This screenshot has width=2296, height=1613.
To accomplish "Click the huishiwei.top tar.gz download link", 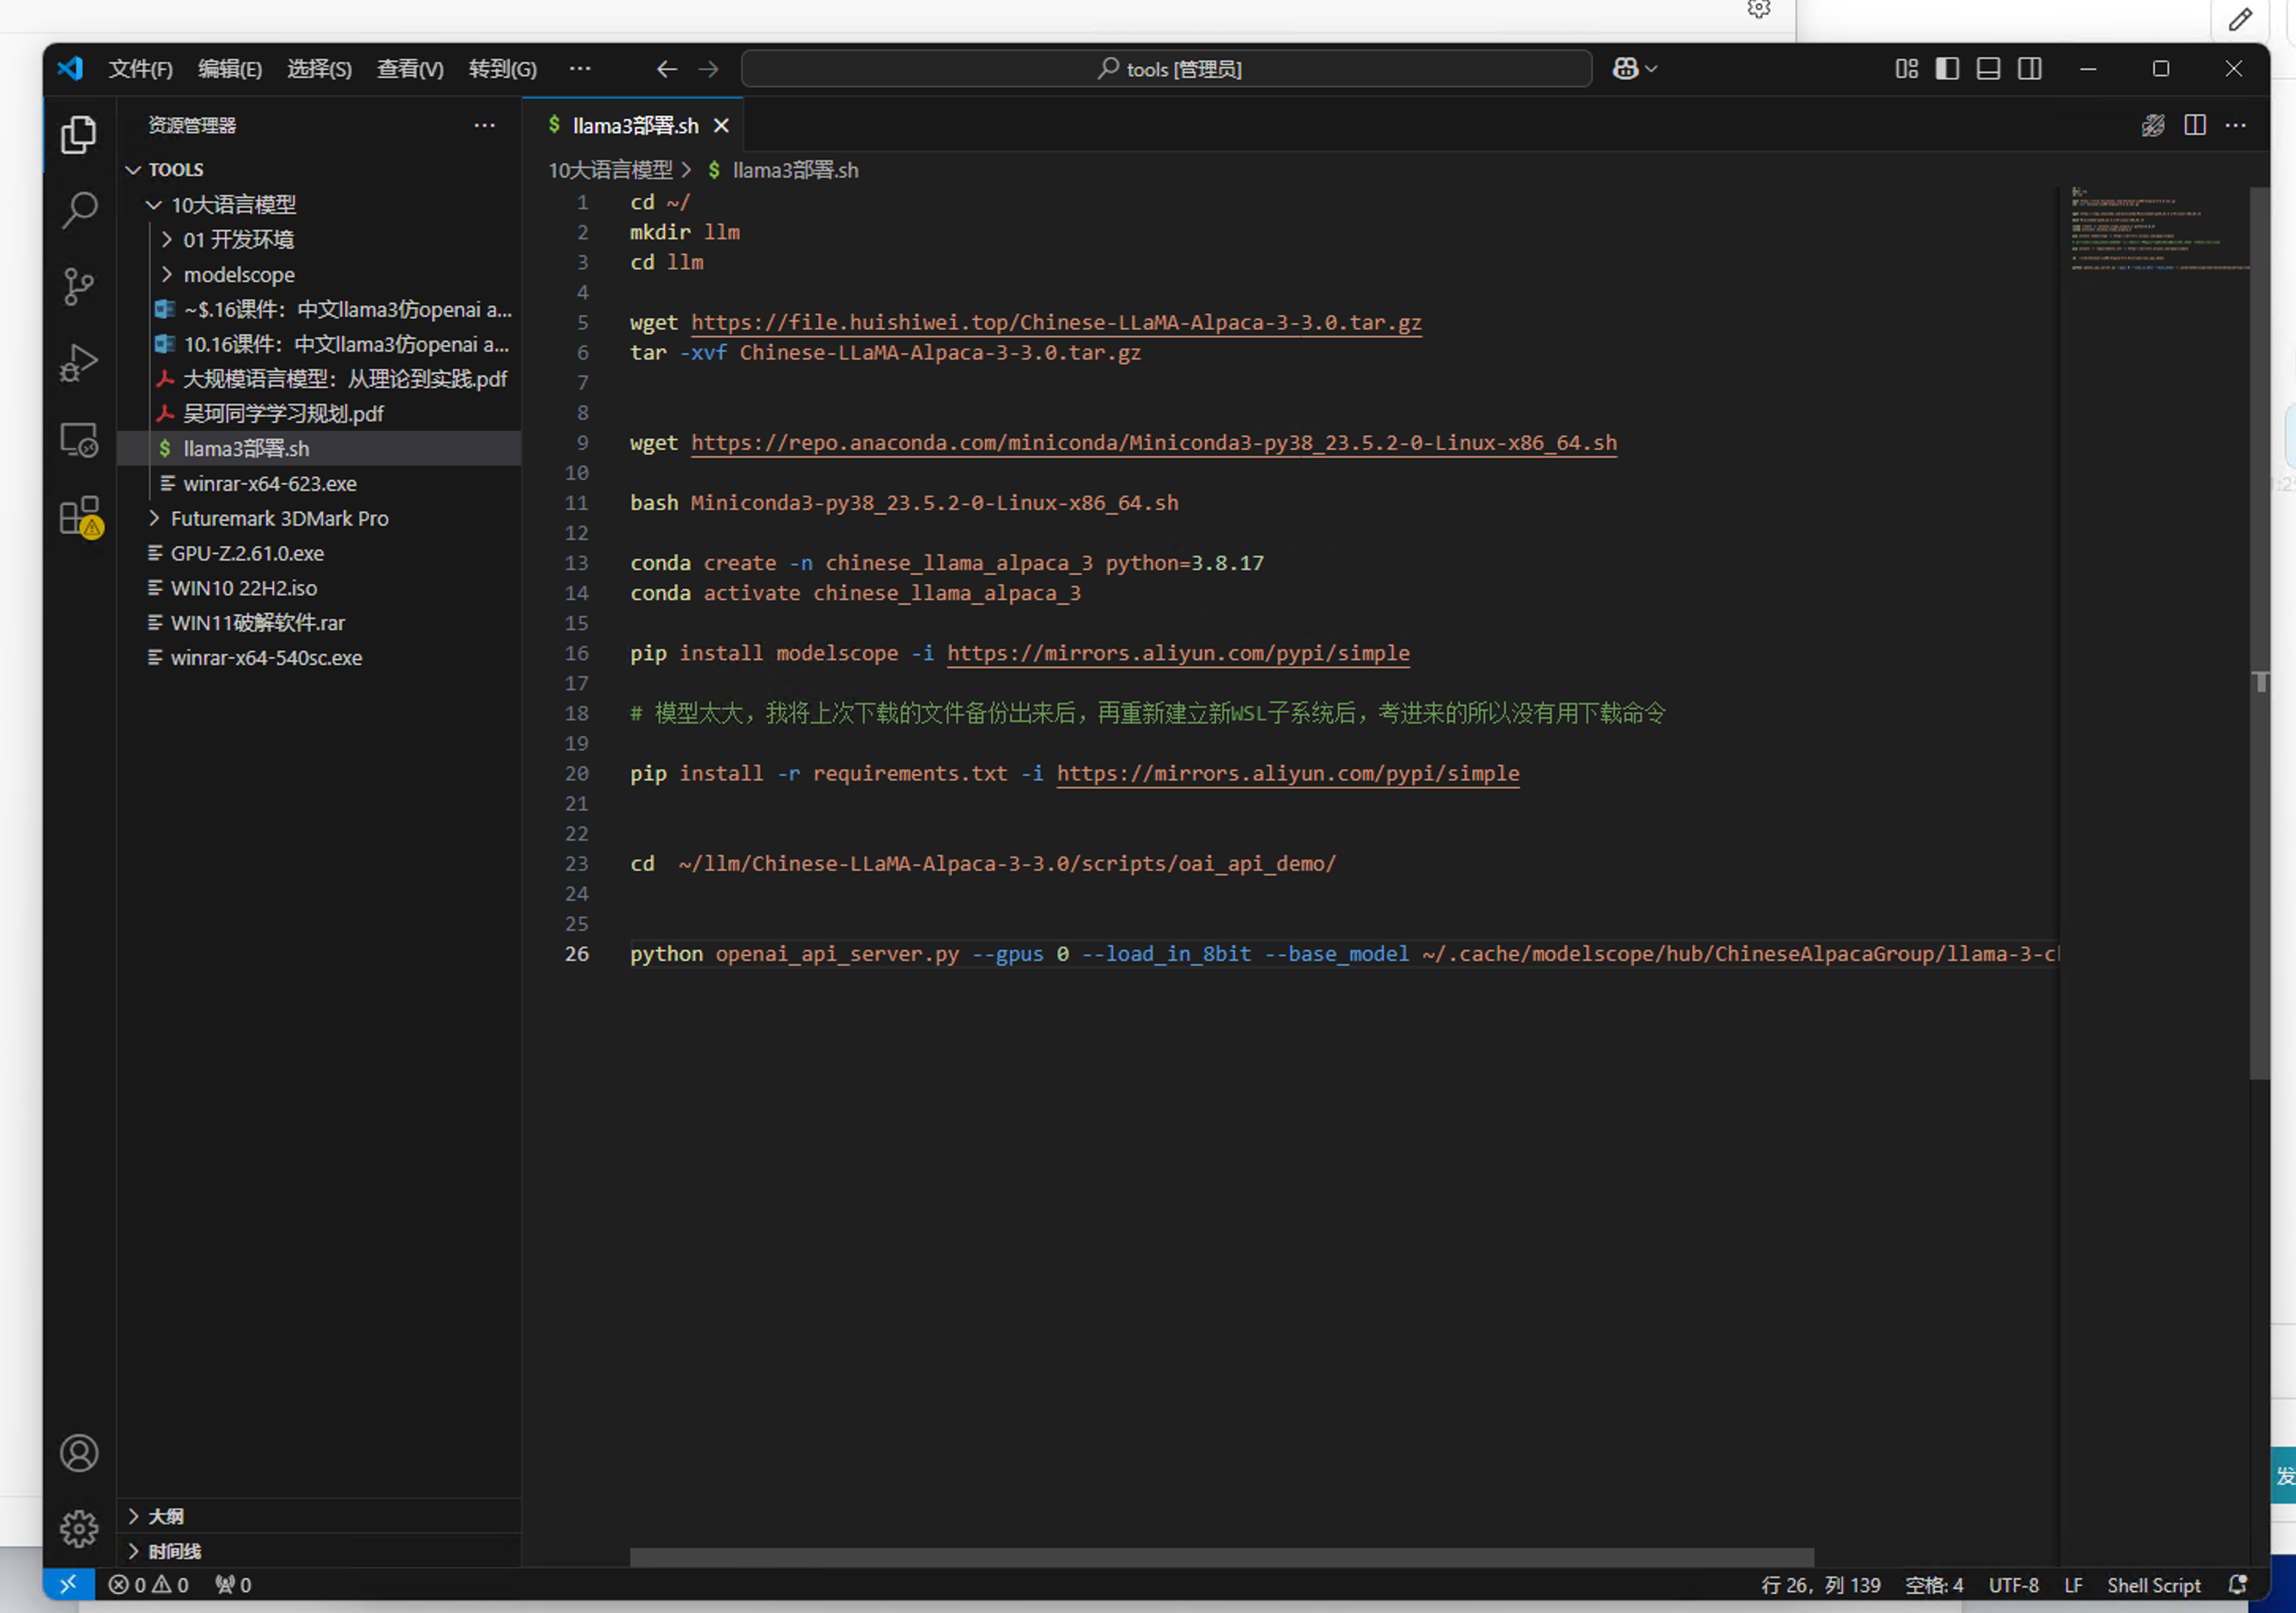I will click(x=1056, y=323).
